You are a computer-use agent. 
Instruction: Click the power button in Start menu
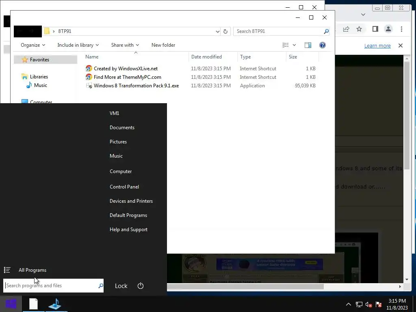point(140,286)
